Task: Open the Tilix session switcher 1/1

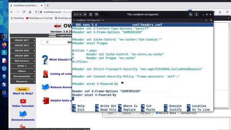Action: 78,14
